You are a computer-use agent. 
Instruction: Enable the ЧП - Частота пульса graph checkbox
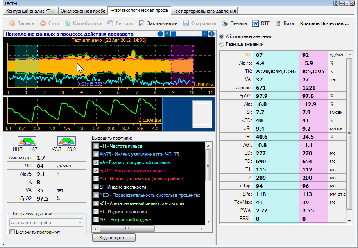point(96,146)
